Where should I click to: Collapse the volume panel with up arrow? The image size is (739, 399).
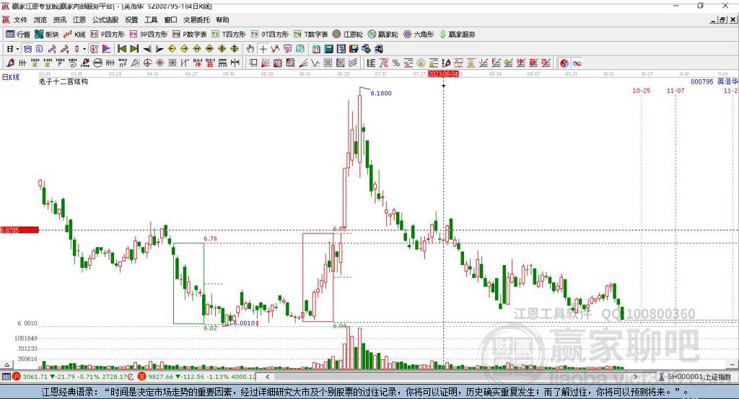(x=6, y=364)
